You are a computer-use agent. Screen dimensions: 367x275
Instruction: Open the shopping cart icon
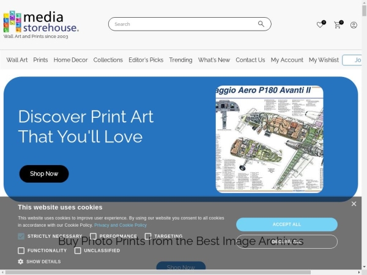coord(338,24)
